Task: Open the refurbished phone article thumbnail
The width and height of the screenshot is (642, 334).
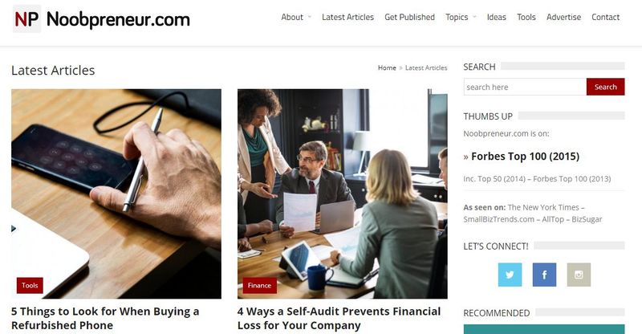Action: [116, 193]
